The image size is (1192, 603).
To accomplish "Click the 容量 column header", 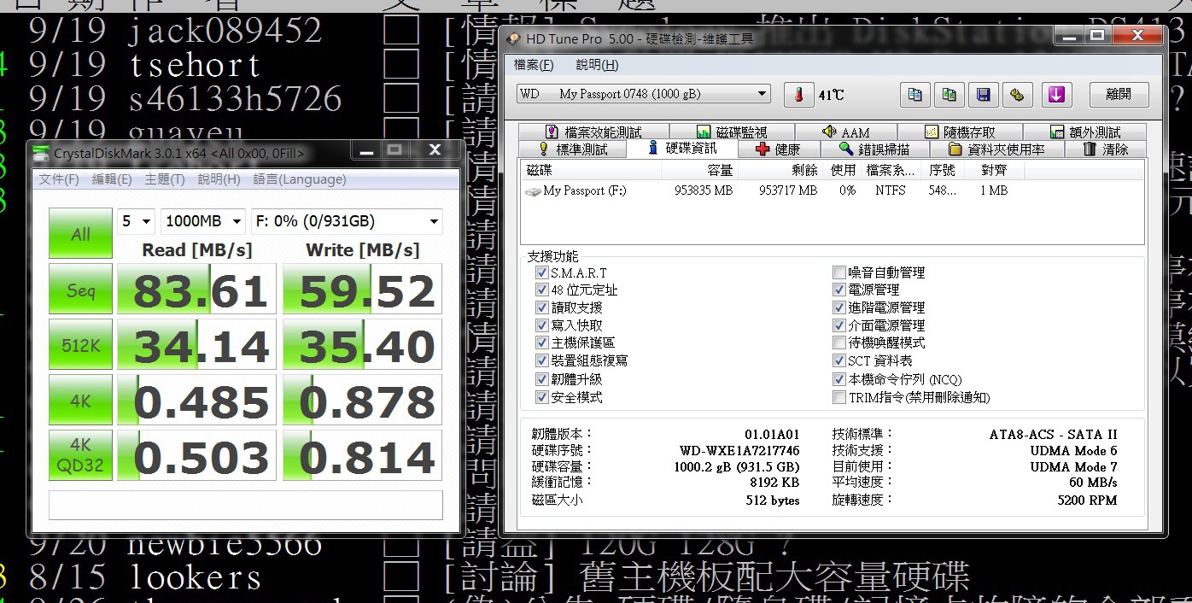I will pos(701,171).
